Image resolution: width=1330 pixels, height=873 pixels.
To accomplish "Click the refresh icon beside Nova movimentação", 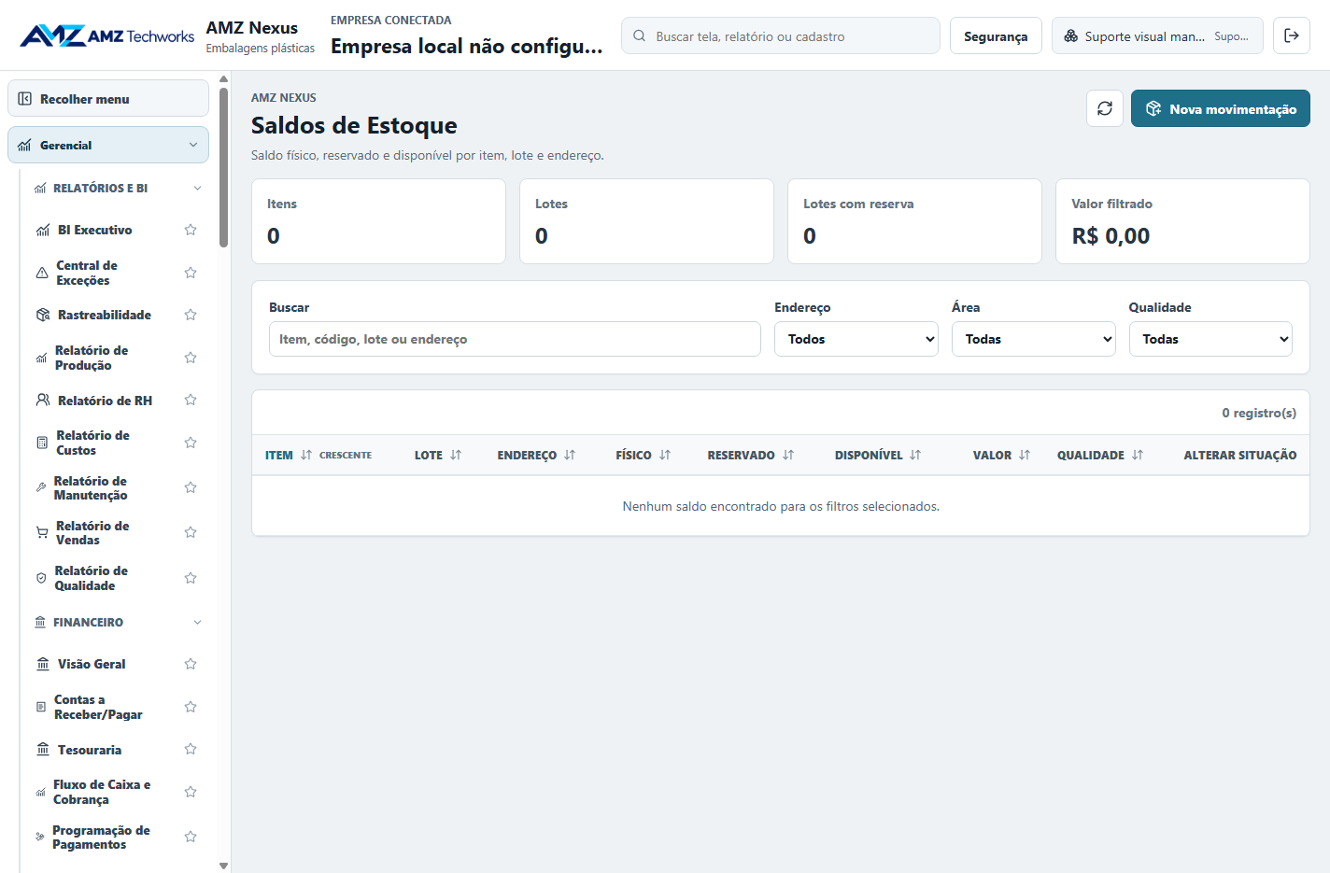I will [x=1105, y=108].
